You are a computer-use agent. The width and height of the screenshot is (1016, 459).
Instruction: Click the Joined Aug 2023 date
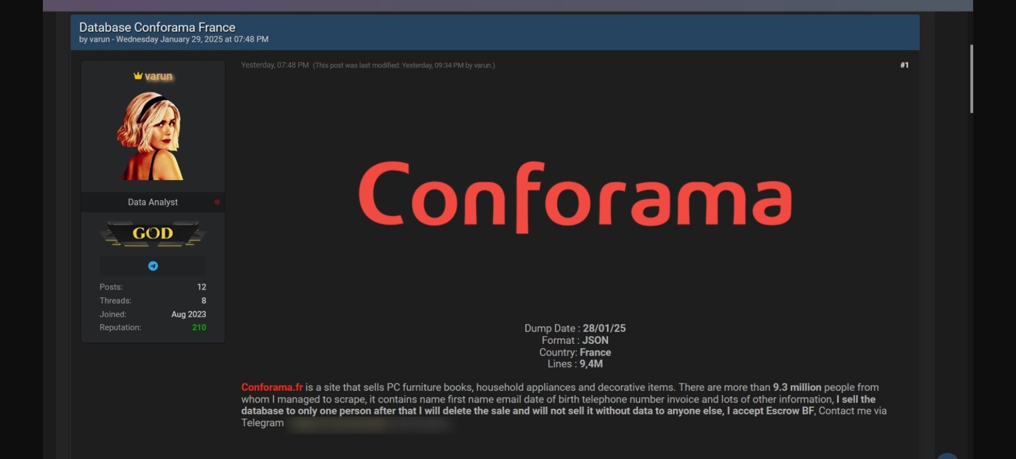[188, 314]
